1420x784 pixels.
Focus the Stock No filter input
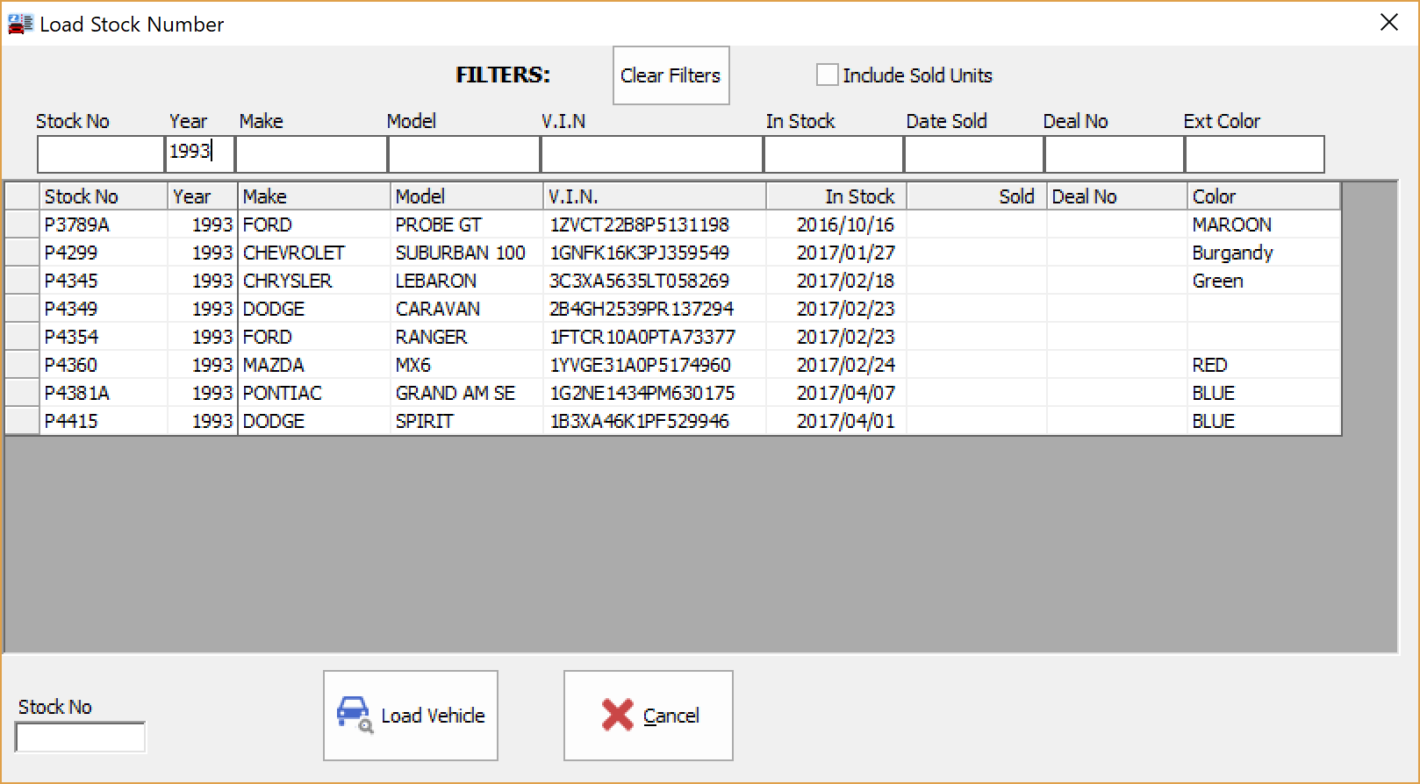[100, 154]
